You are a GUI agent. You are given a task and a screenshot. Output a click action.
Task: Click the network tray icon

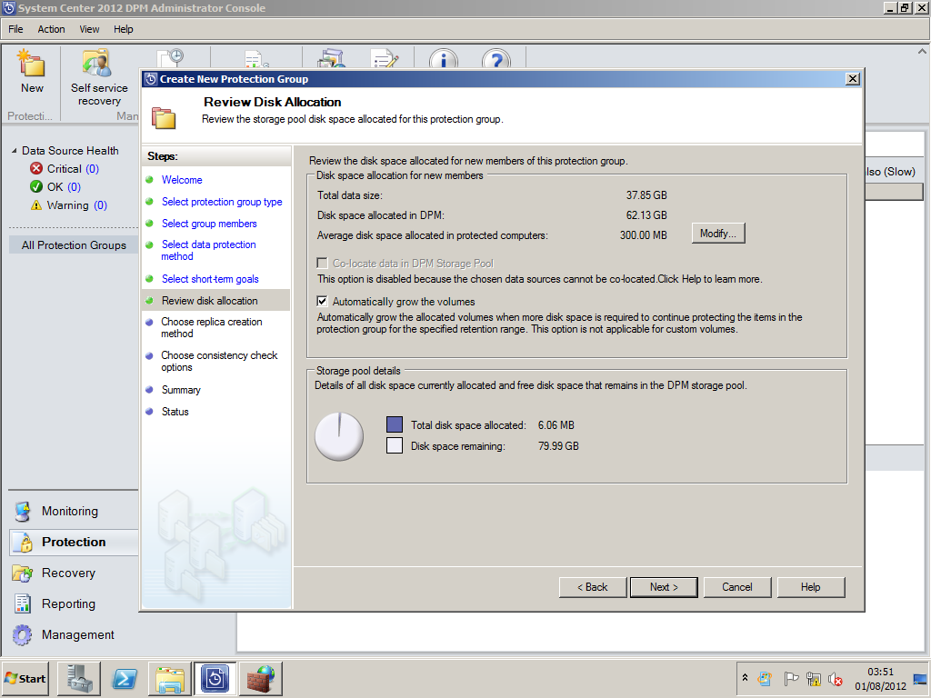pos(814,678)
